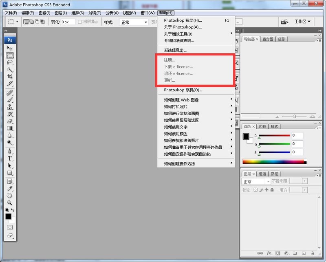The height and width of the screenshot is (262, 326).
Task: Toggle lock position in Layers panel
Action: [x=267, y=189]
